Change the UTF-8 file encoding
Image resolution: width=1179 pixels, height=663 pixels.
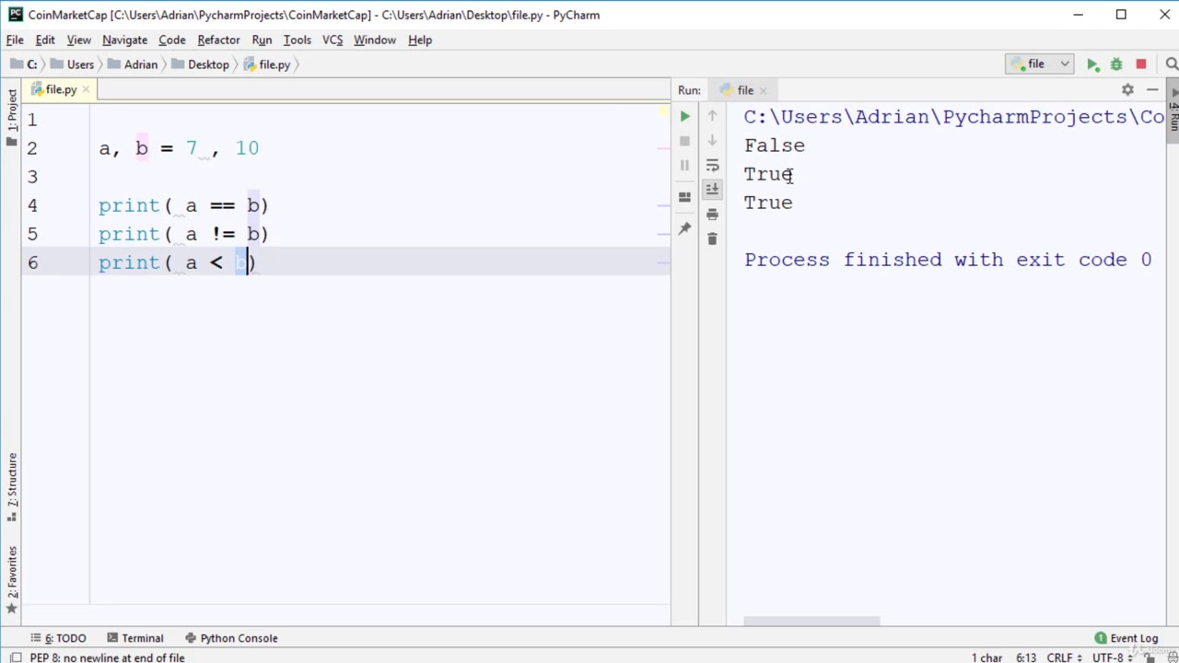[x=1112, y=657]
